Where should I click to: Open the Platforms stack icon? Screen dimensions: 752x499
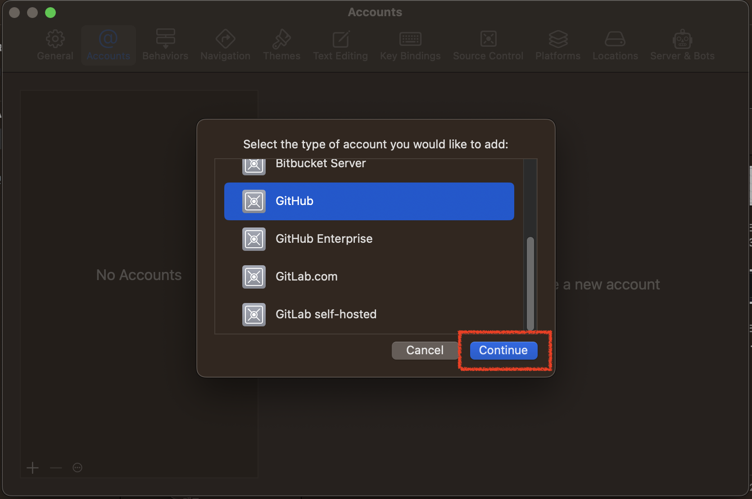pos(558,39)
